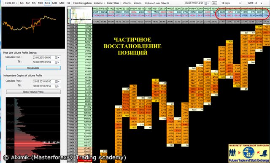This screenshot has width=270, height=163.
Task: Click the 19:30 time column header
Action: 155,22
